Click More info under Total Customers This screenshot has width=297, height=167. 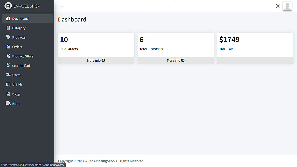(176, 60)
